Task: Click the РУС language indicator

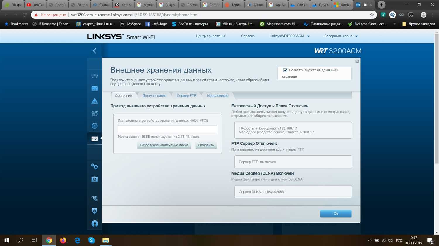Action: coord(399,240)
